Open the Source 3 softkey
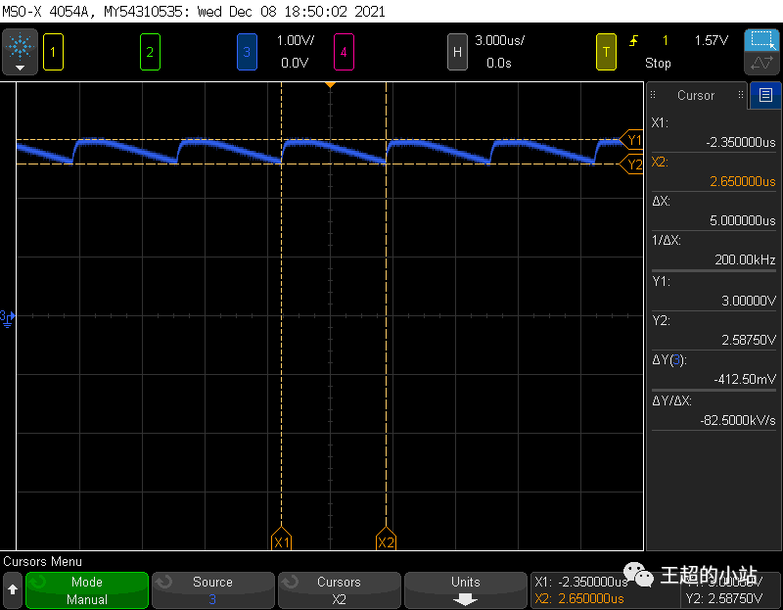This screenshot has width=783, height=610. (x=212, y=590)
